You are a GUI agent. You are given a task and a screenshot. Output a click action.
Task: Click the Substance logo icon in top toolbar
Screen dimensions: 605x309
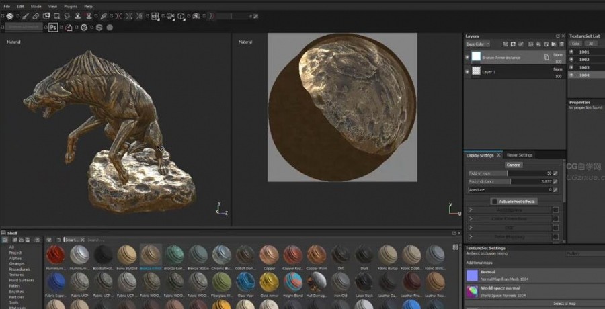click(9, 16)
